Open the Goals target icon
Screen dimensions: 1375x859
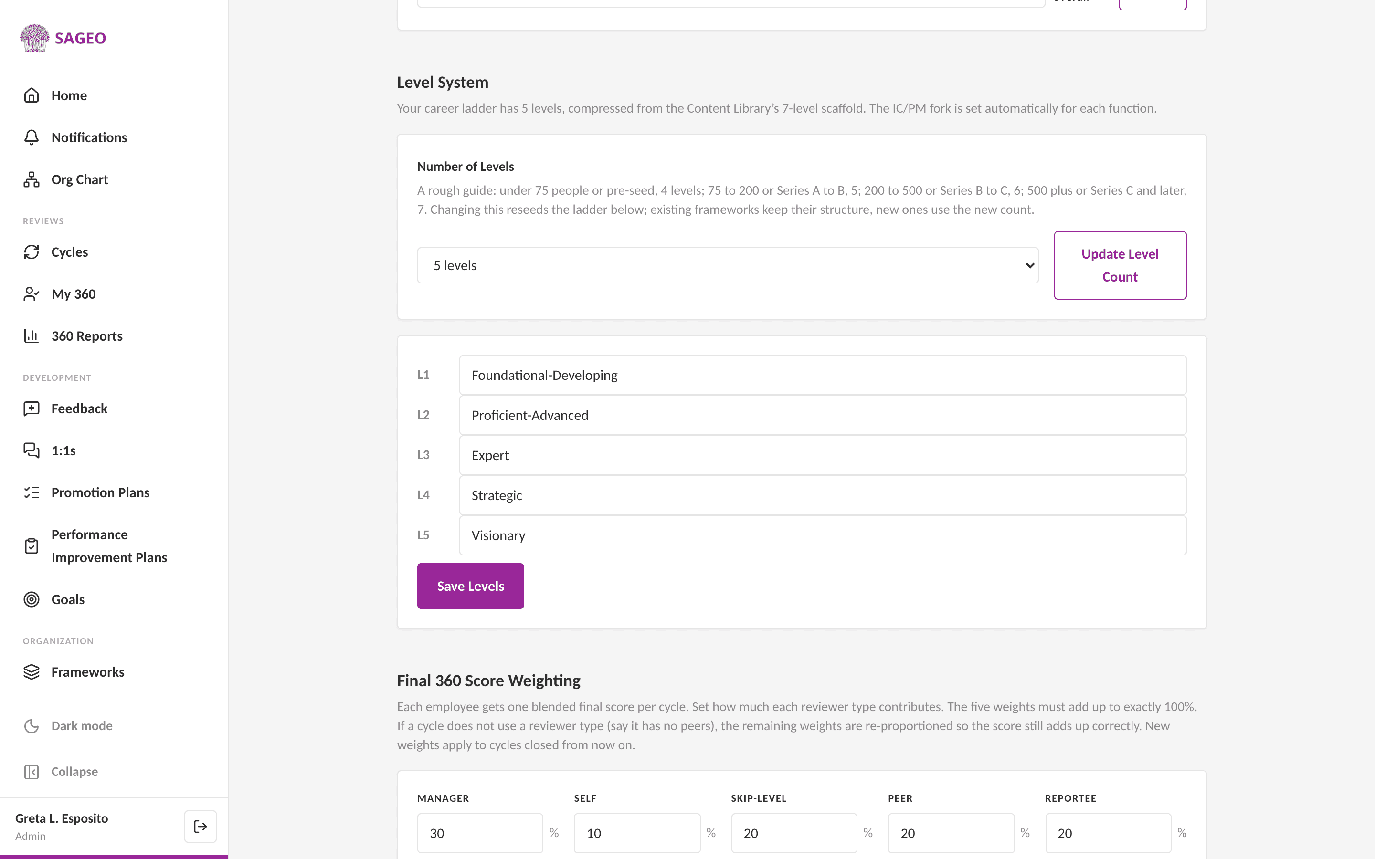click(31, 599)
